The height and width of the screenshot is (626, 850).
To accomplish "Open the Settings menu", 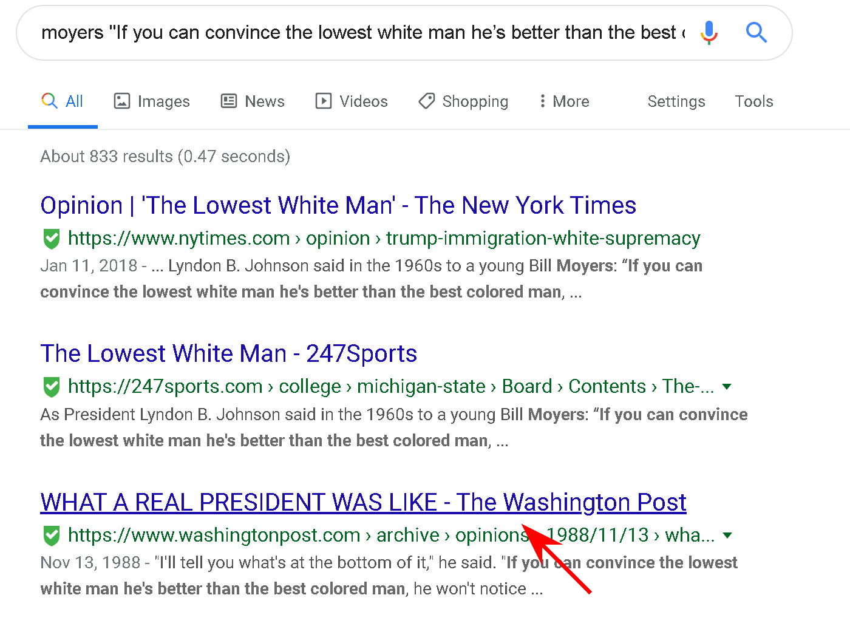I will (676, 101).
